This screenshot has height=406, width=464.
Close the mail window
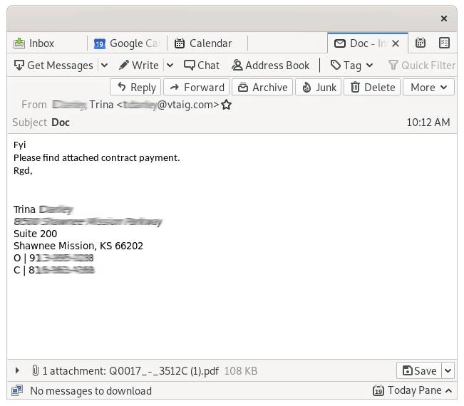pyautogui.click(x=444, y=19)
